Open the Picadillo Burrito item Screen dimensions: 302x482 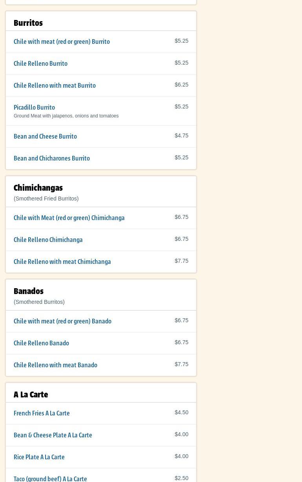(34, 107)
